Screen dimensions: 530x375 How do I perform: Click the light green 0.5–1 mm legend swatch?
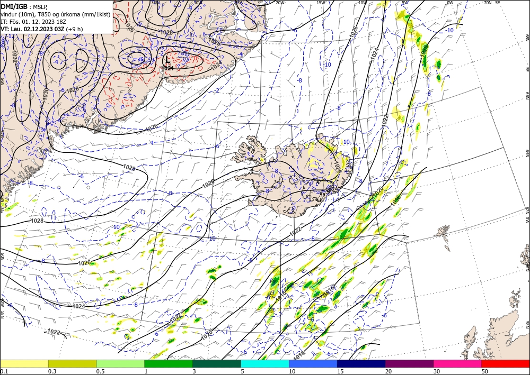point(120,363)
